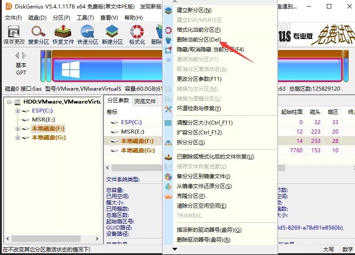Expand 本地磁盘(G:) node in left tree
355x255 pixels.
(17, 138)
